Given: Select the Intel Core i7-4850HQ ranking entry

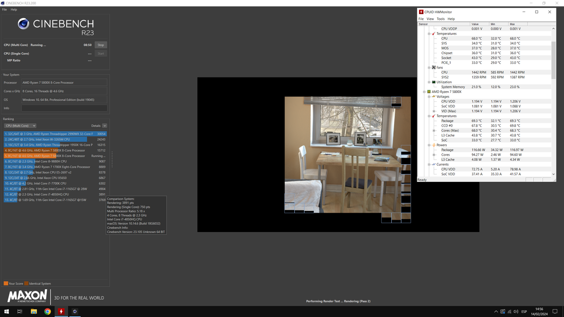Looking at the screenshot, I should point(56,194).
